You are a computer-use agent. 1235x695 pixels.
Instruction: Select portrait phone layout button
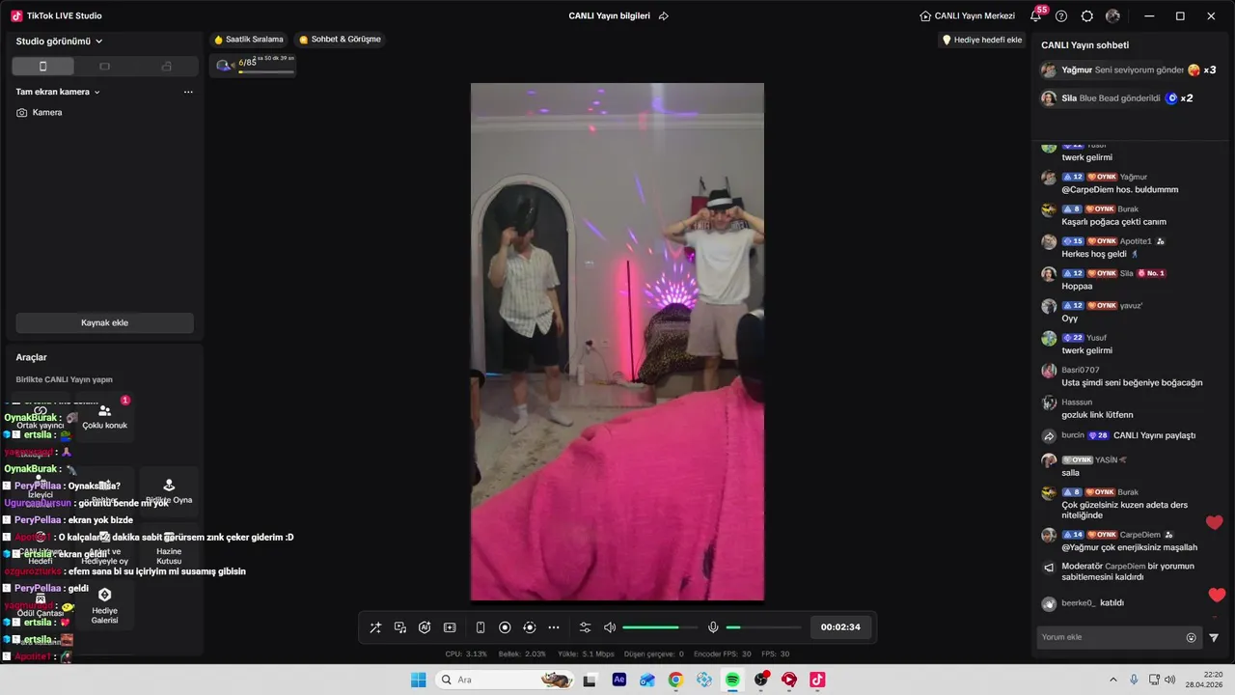point(42,66)
